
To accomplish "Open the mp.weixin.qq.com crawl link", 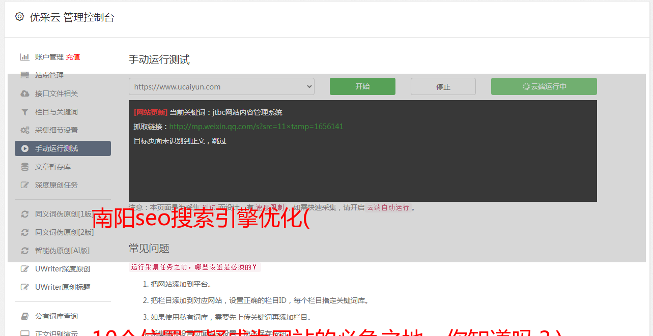I will (x=256, y=127).
